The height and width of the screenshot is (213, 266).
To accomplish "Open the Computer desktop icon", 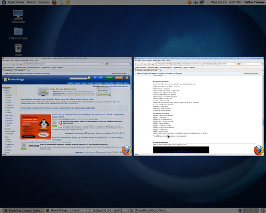I will 18,16.
